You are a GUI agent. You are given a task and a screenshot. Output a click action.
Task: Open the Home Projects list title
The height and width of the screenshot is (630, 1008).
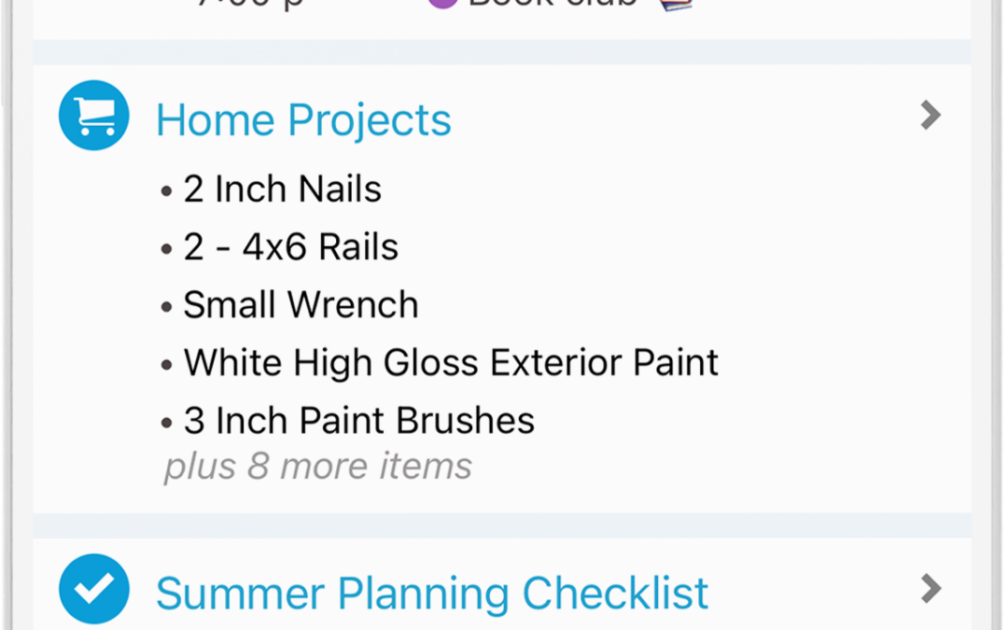(x=303, y=120)
